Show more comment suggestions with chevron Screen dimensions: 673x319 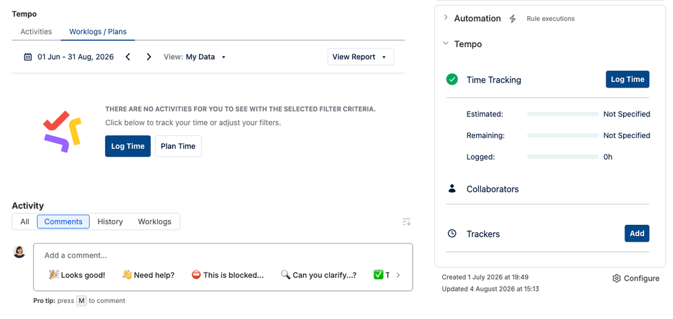point(398,275)
